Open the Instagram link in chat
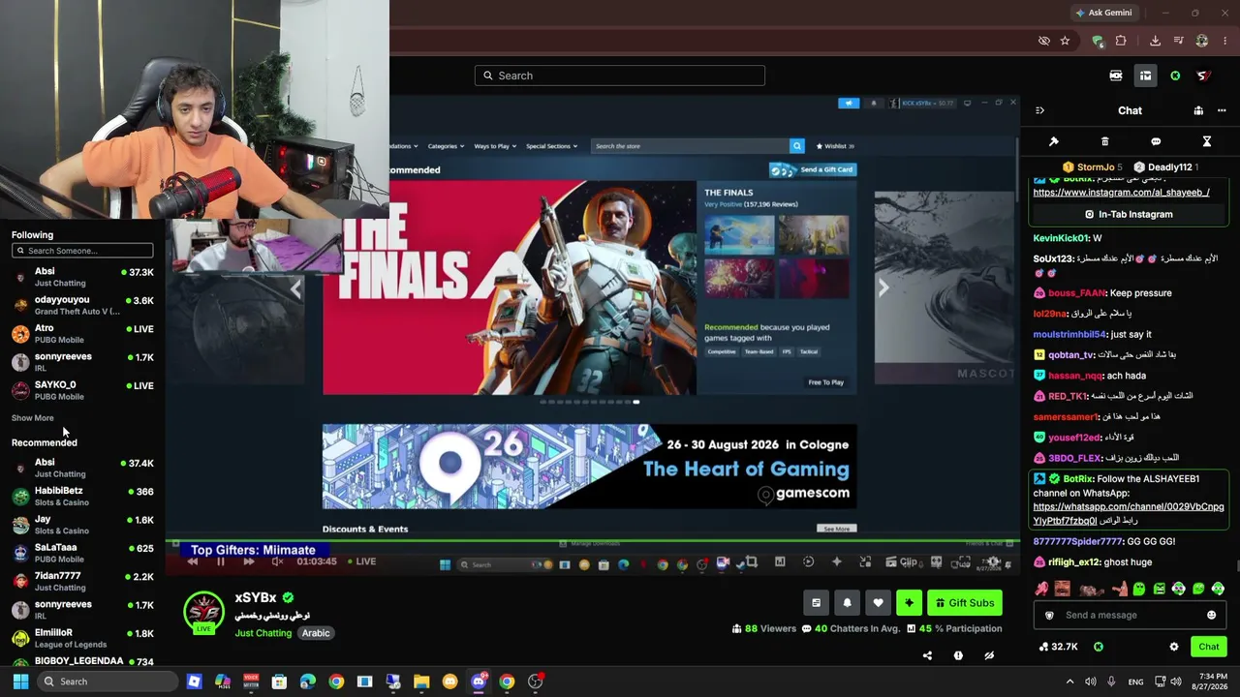Viewport: 1240px width, 697px height. click(1121, 193)
